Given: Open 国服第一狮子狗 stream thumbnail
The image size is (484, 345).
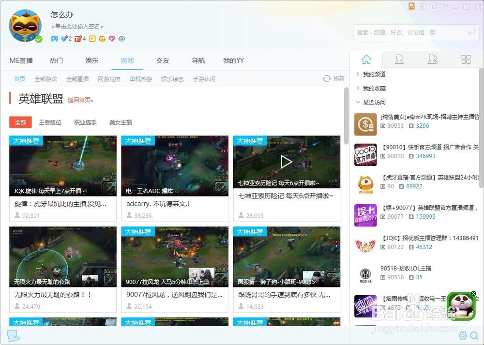Looking at the screenshot, I should 287,257.
